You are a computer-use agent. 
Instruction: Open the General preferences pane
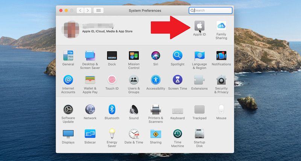click(x=68, y=56)
